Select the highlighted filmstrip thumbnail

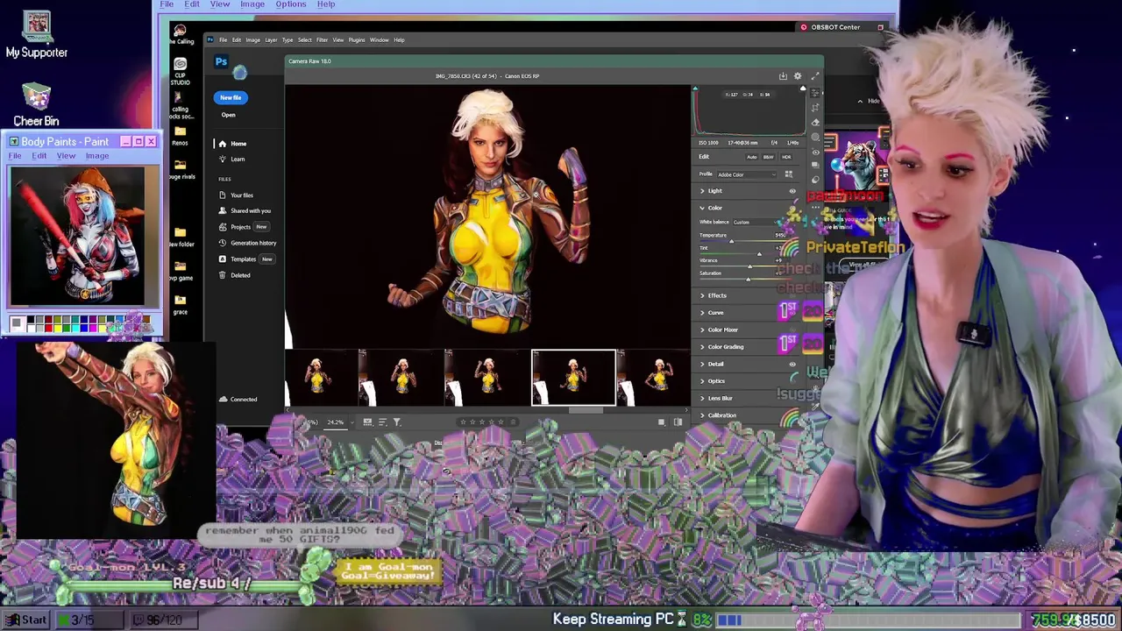tap(573, 378)
